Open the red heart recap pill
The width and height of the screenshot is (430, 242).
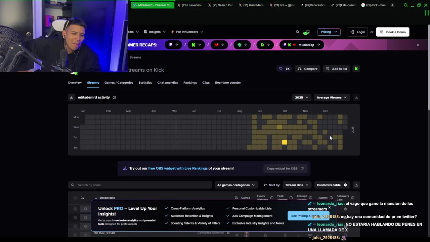[219, 45]
